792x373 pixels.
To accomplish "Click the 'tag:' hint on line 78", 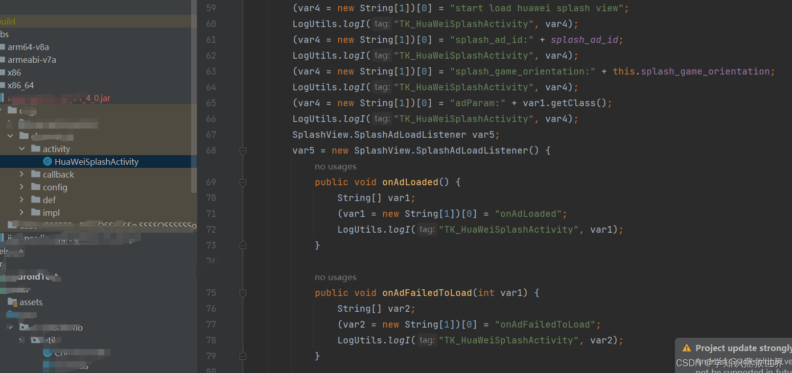I will (x=427, y=340).
